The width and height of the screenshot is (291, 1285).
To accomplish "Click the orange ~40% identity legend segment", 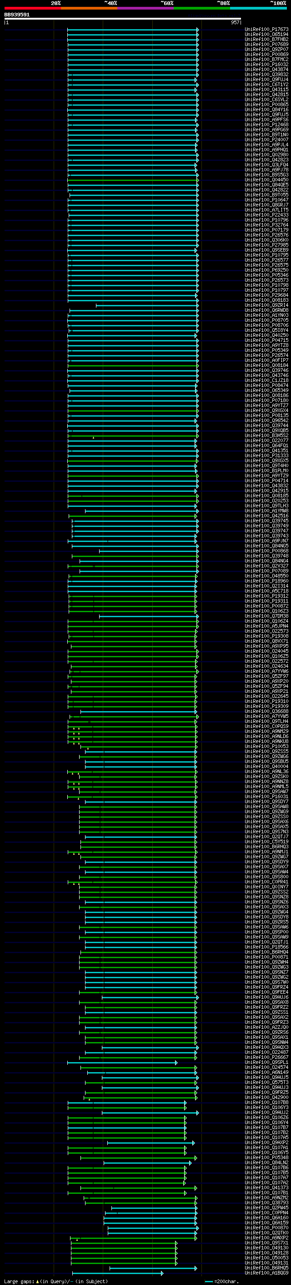I will 89,8.
